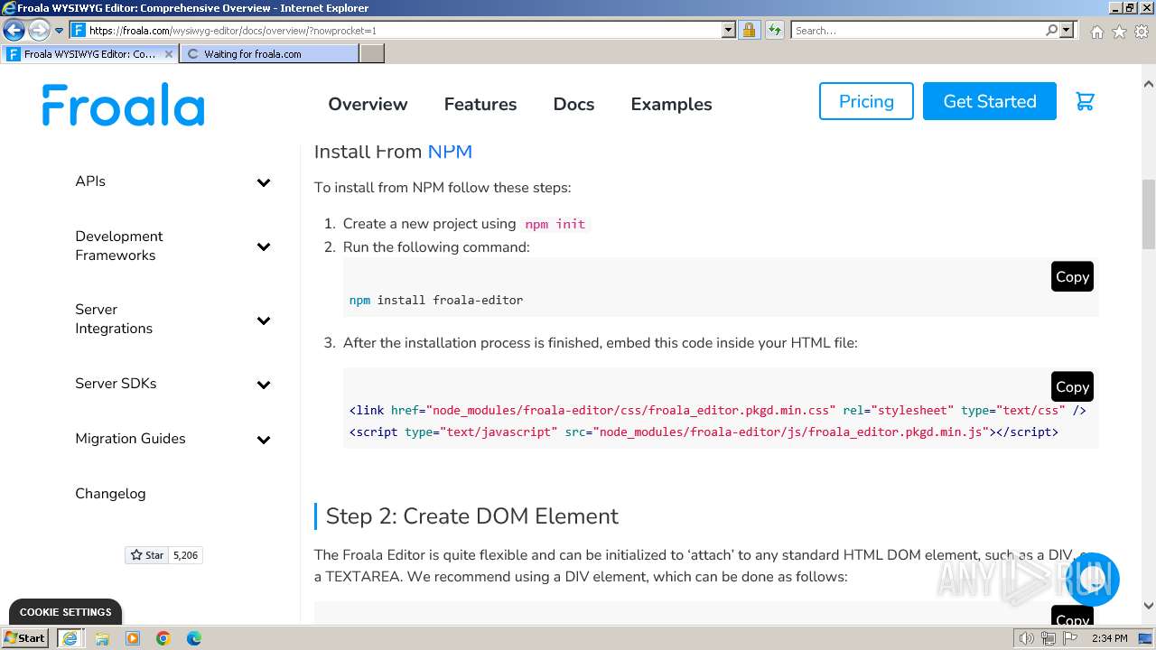
Task: Click Development Frameworks sidebar label
Action: tap(119, 246)
